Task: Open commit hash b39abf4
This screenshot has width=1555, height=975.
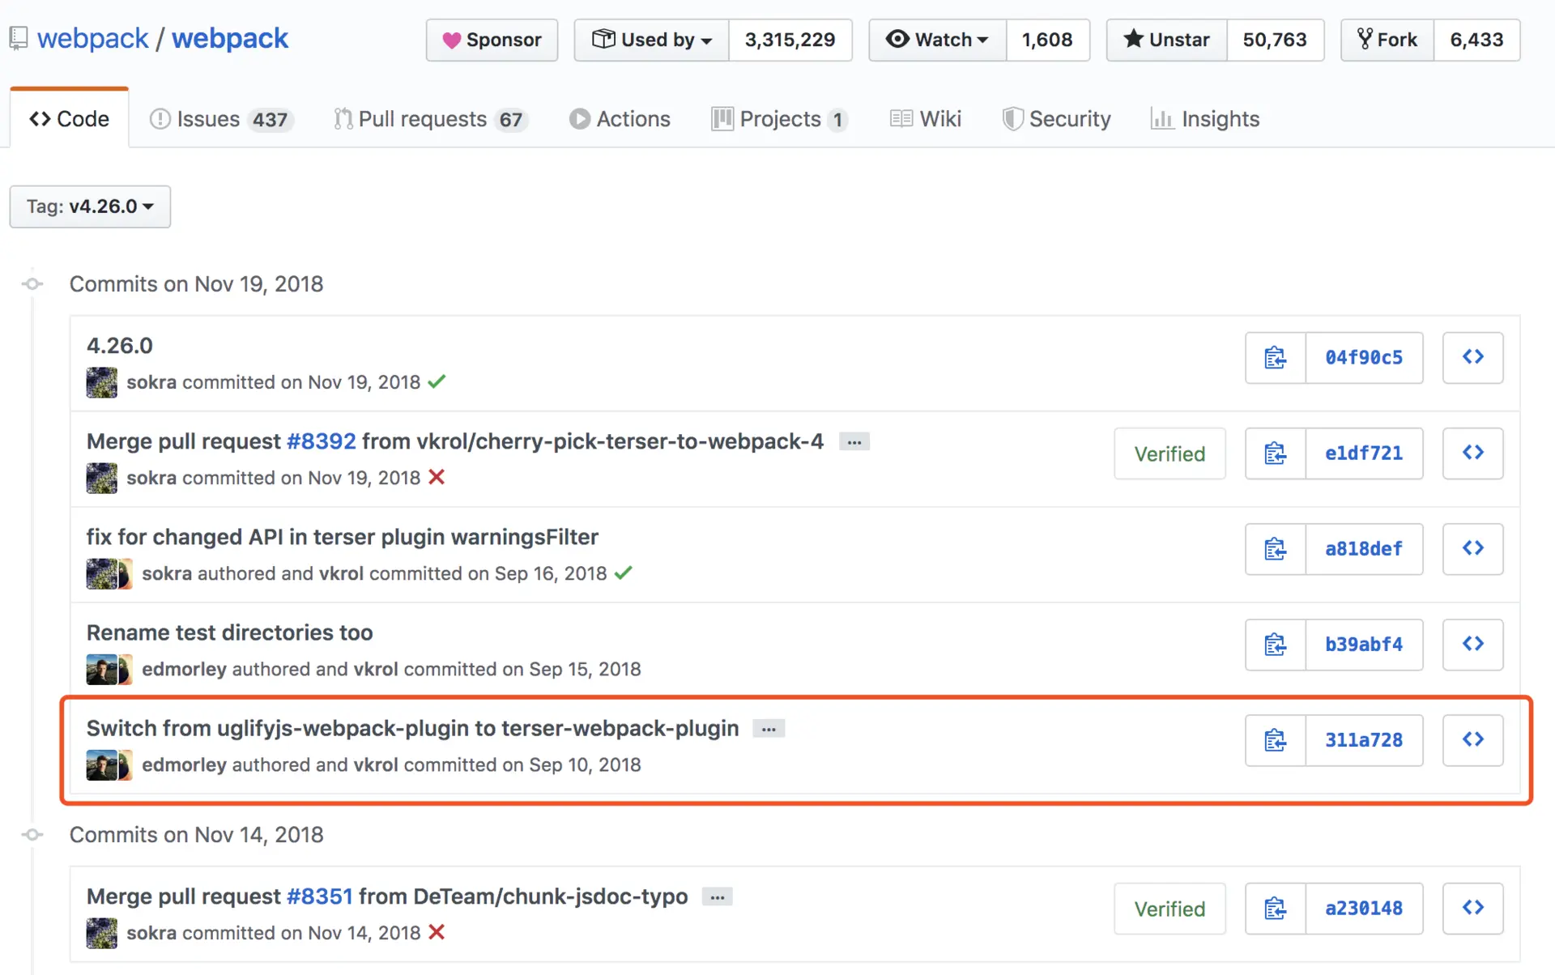Action: click(1364, 644)
